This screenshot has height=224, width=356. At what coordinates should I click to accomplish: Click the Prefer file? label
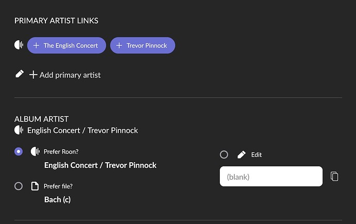tap(58, 186)
